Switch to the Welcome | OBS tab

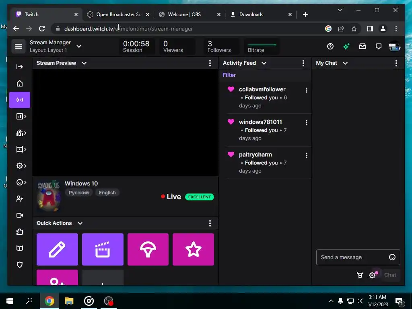point(190,14)
